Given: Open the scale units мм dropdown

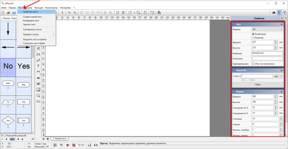Looking at the screenshot, I should 278,76.
